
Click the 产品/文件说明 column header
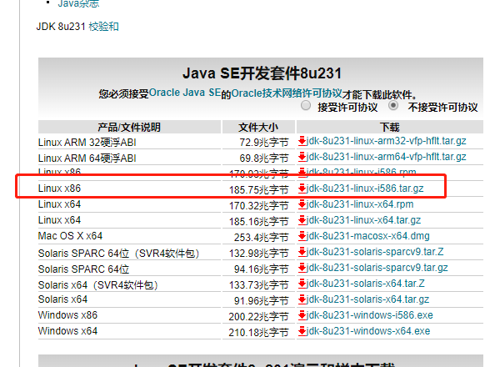(x=129, y=127)
